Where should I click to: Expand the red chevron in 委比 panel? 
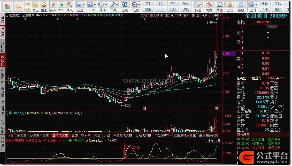(x=272, y=27)
